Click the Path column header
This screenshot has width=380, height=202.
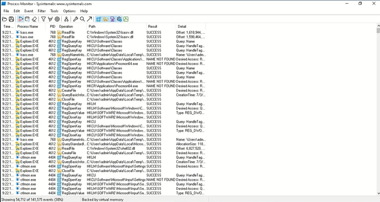point(116,26)
